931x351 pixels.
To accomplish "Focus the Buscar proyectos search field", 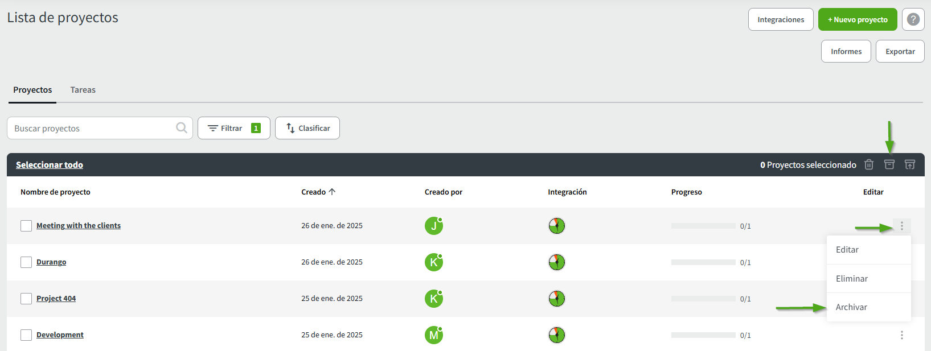I will (x=91, y=129).
